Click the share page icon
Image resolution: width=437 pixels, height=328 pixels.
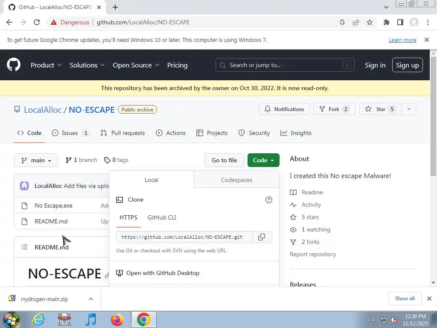click(356, 22)
